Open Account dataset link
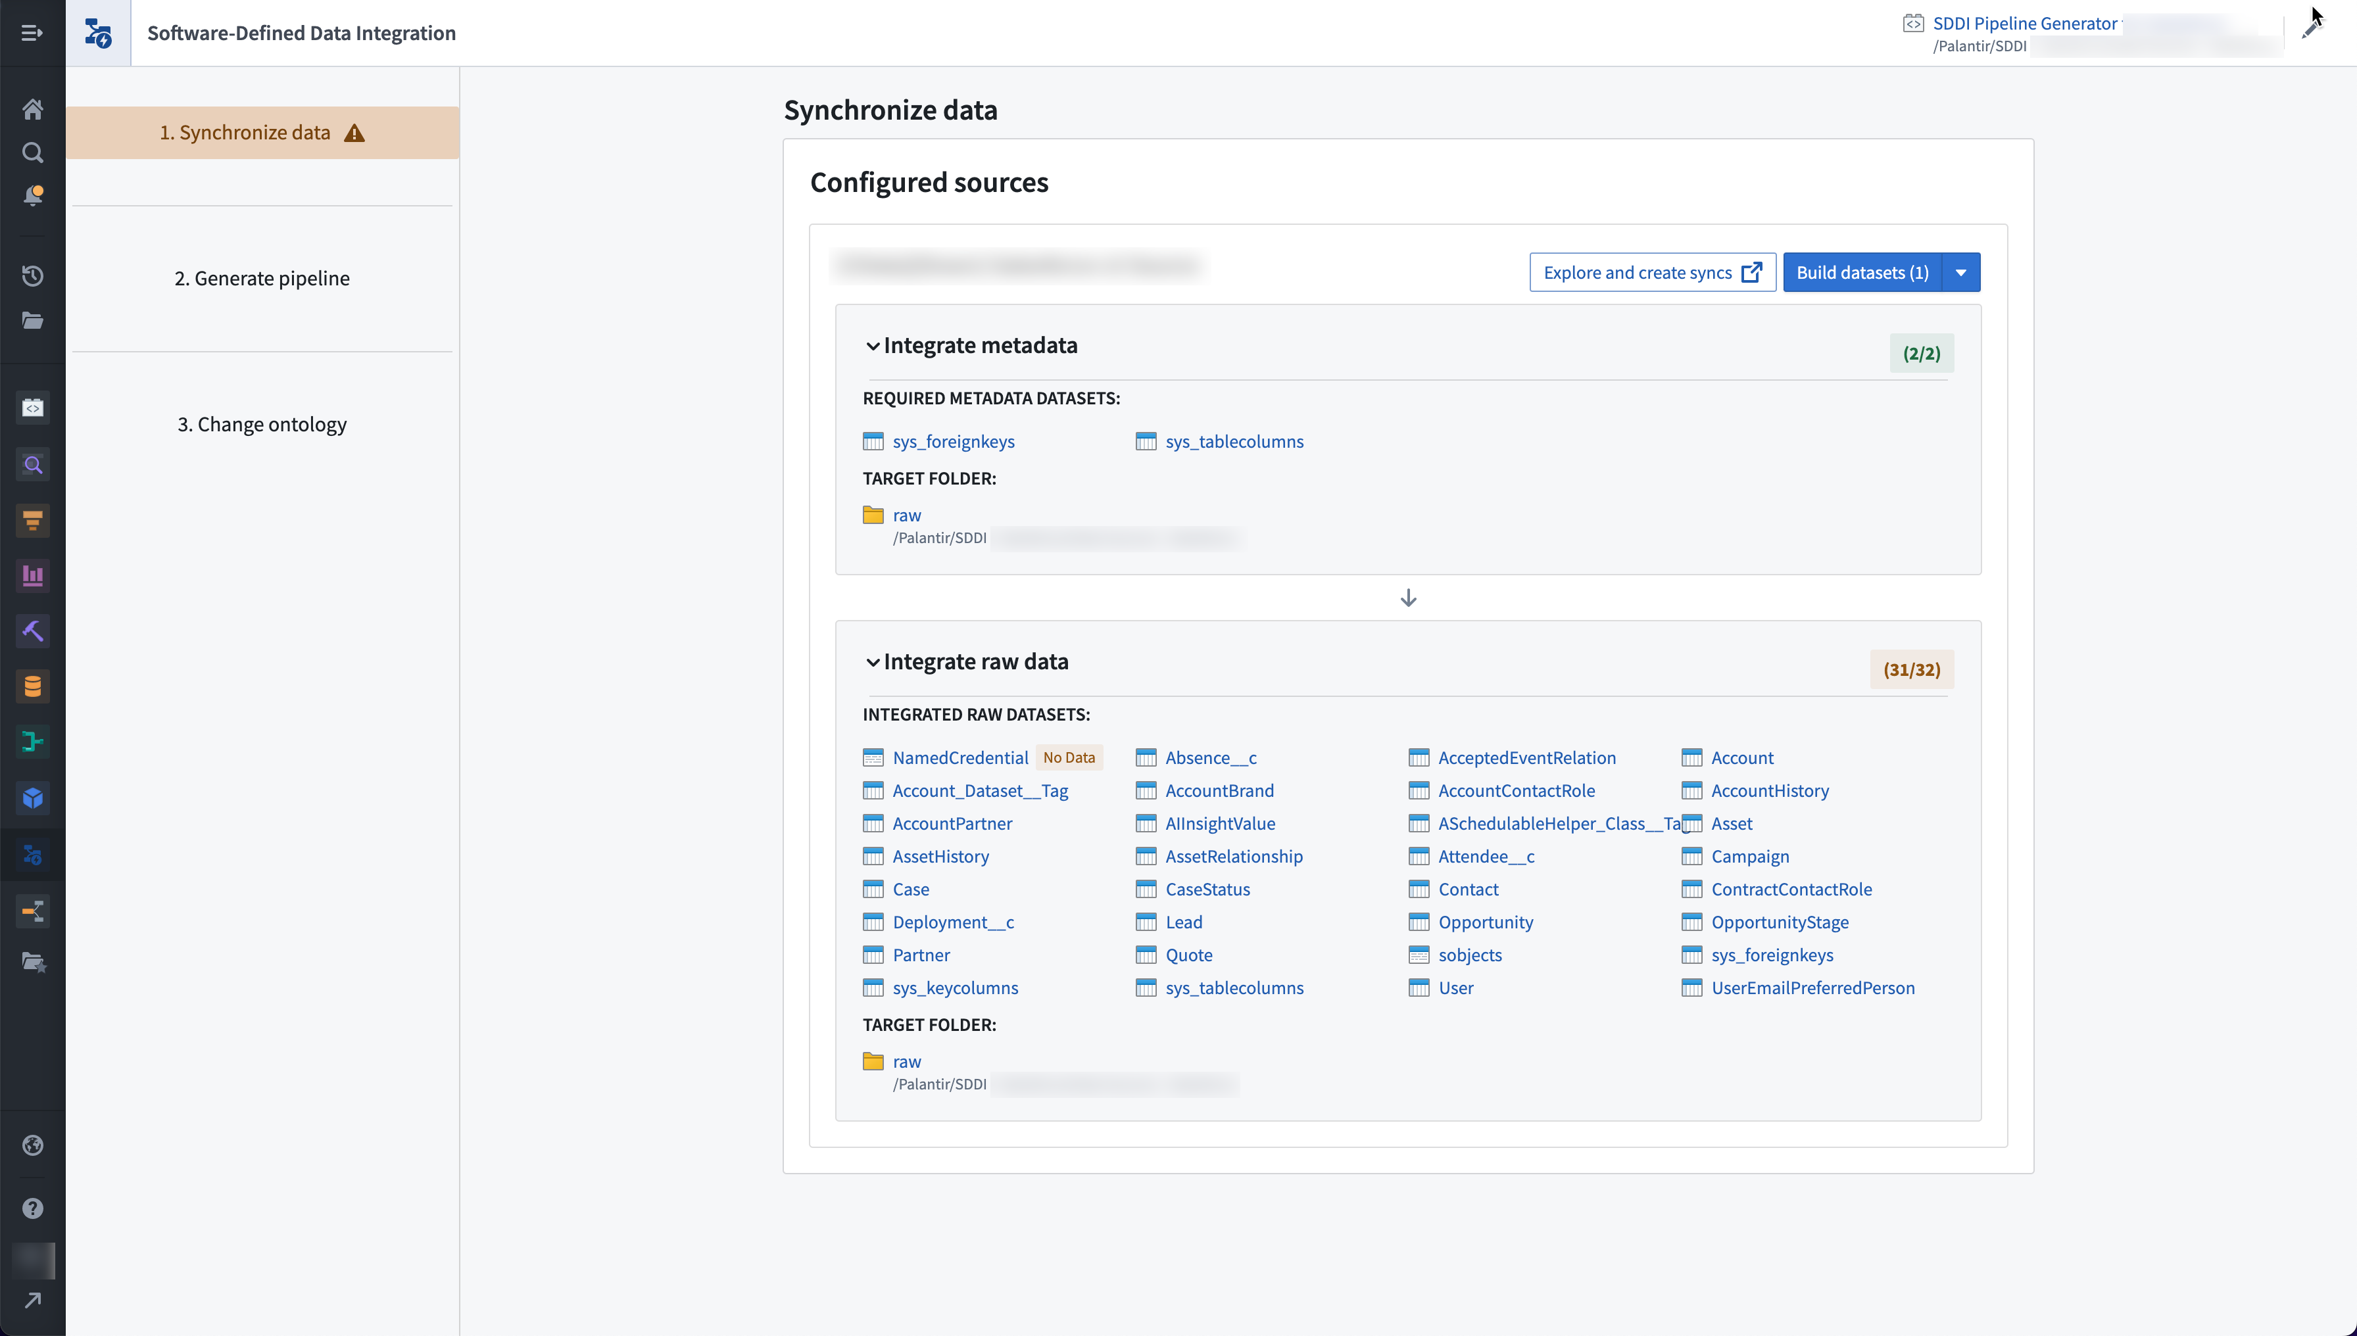 (1742, 758)
